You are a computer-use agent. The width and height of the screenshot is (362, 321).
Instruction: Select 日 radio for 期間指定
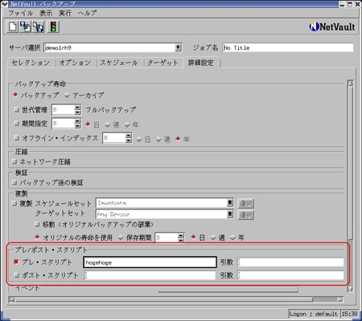(x=88, y=124)
